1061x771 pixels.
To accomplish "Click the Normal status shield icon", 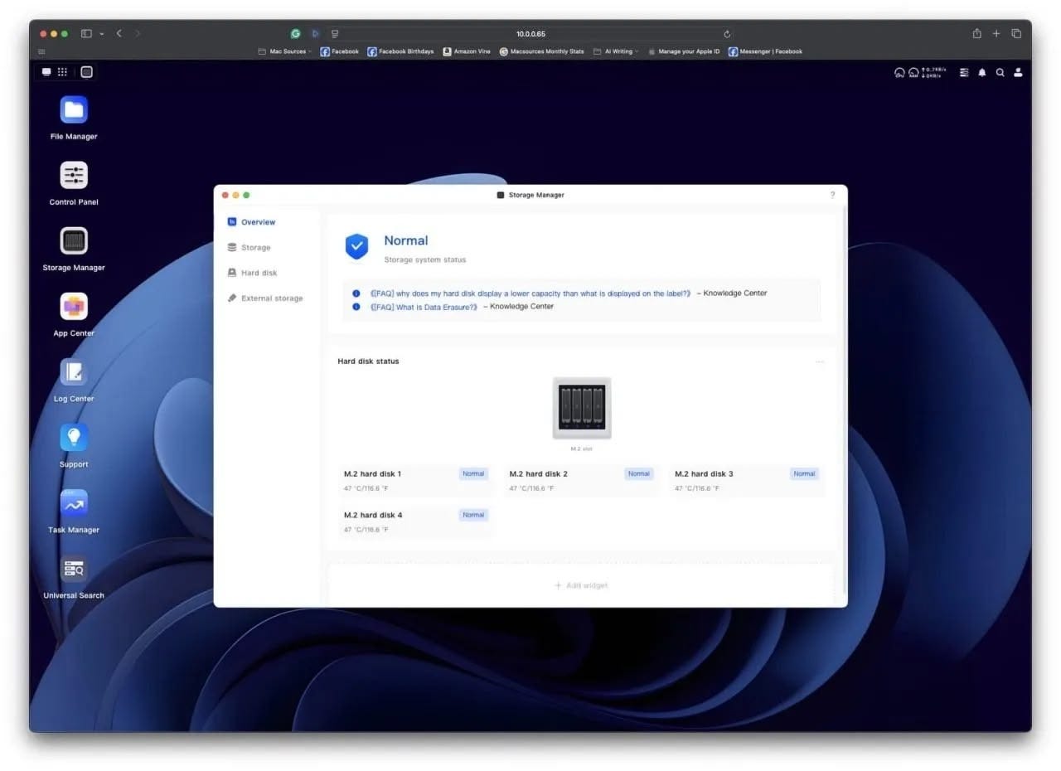I will [x=356, y=246].
